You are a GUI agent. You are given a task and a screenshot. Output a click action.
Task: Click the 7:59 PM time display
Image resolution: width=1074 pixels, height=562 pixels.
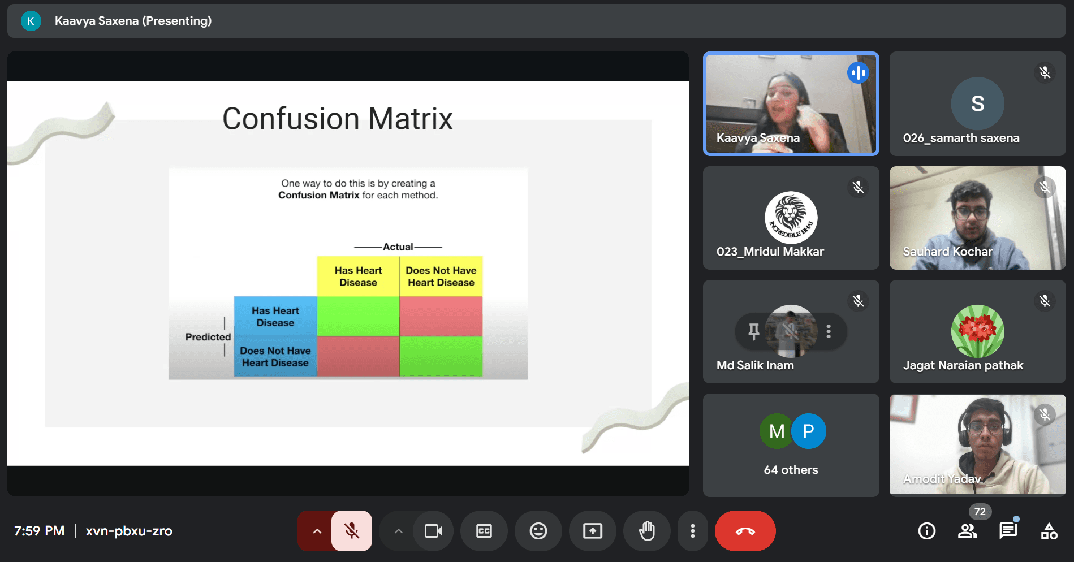tap(39, 531)
